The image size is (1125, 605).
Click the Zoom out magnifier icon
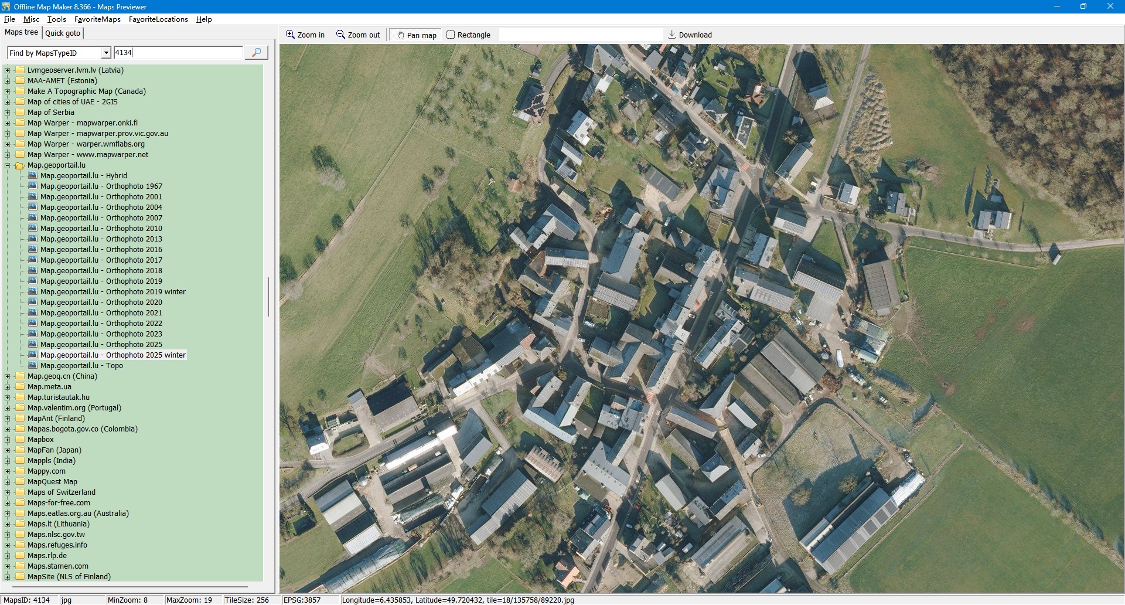tap(340, 35)
